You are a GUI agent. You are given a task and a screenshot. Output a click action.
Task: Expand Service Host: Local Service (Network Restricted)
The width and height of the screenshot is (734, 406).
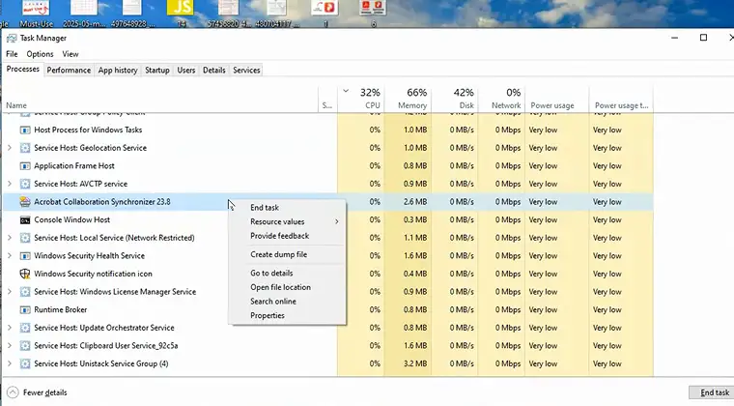[x=10, y=238]
